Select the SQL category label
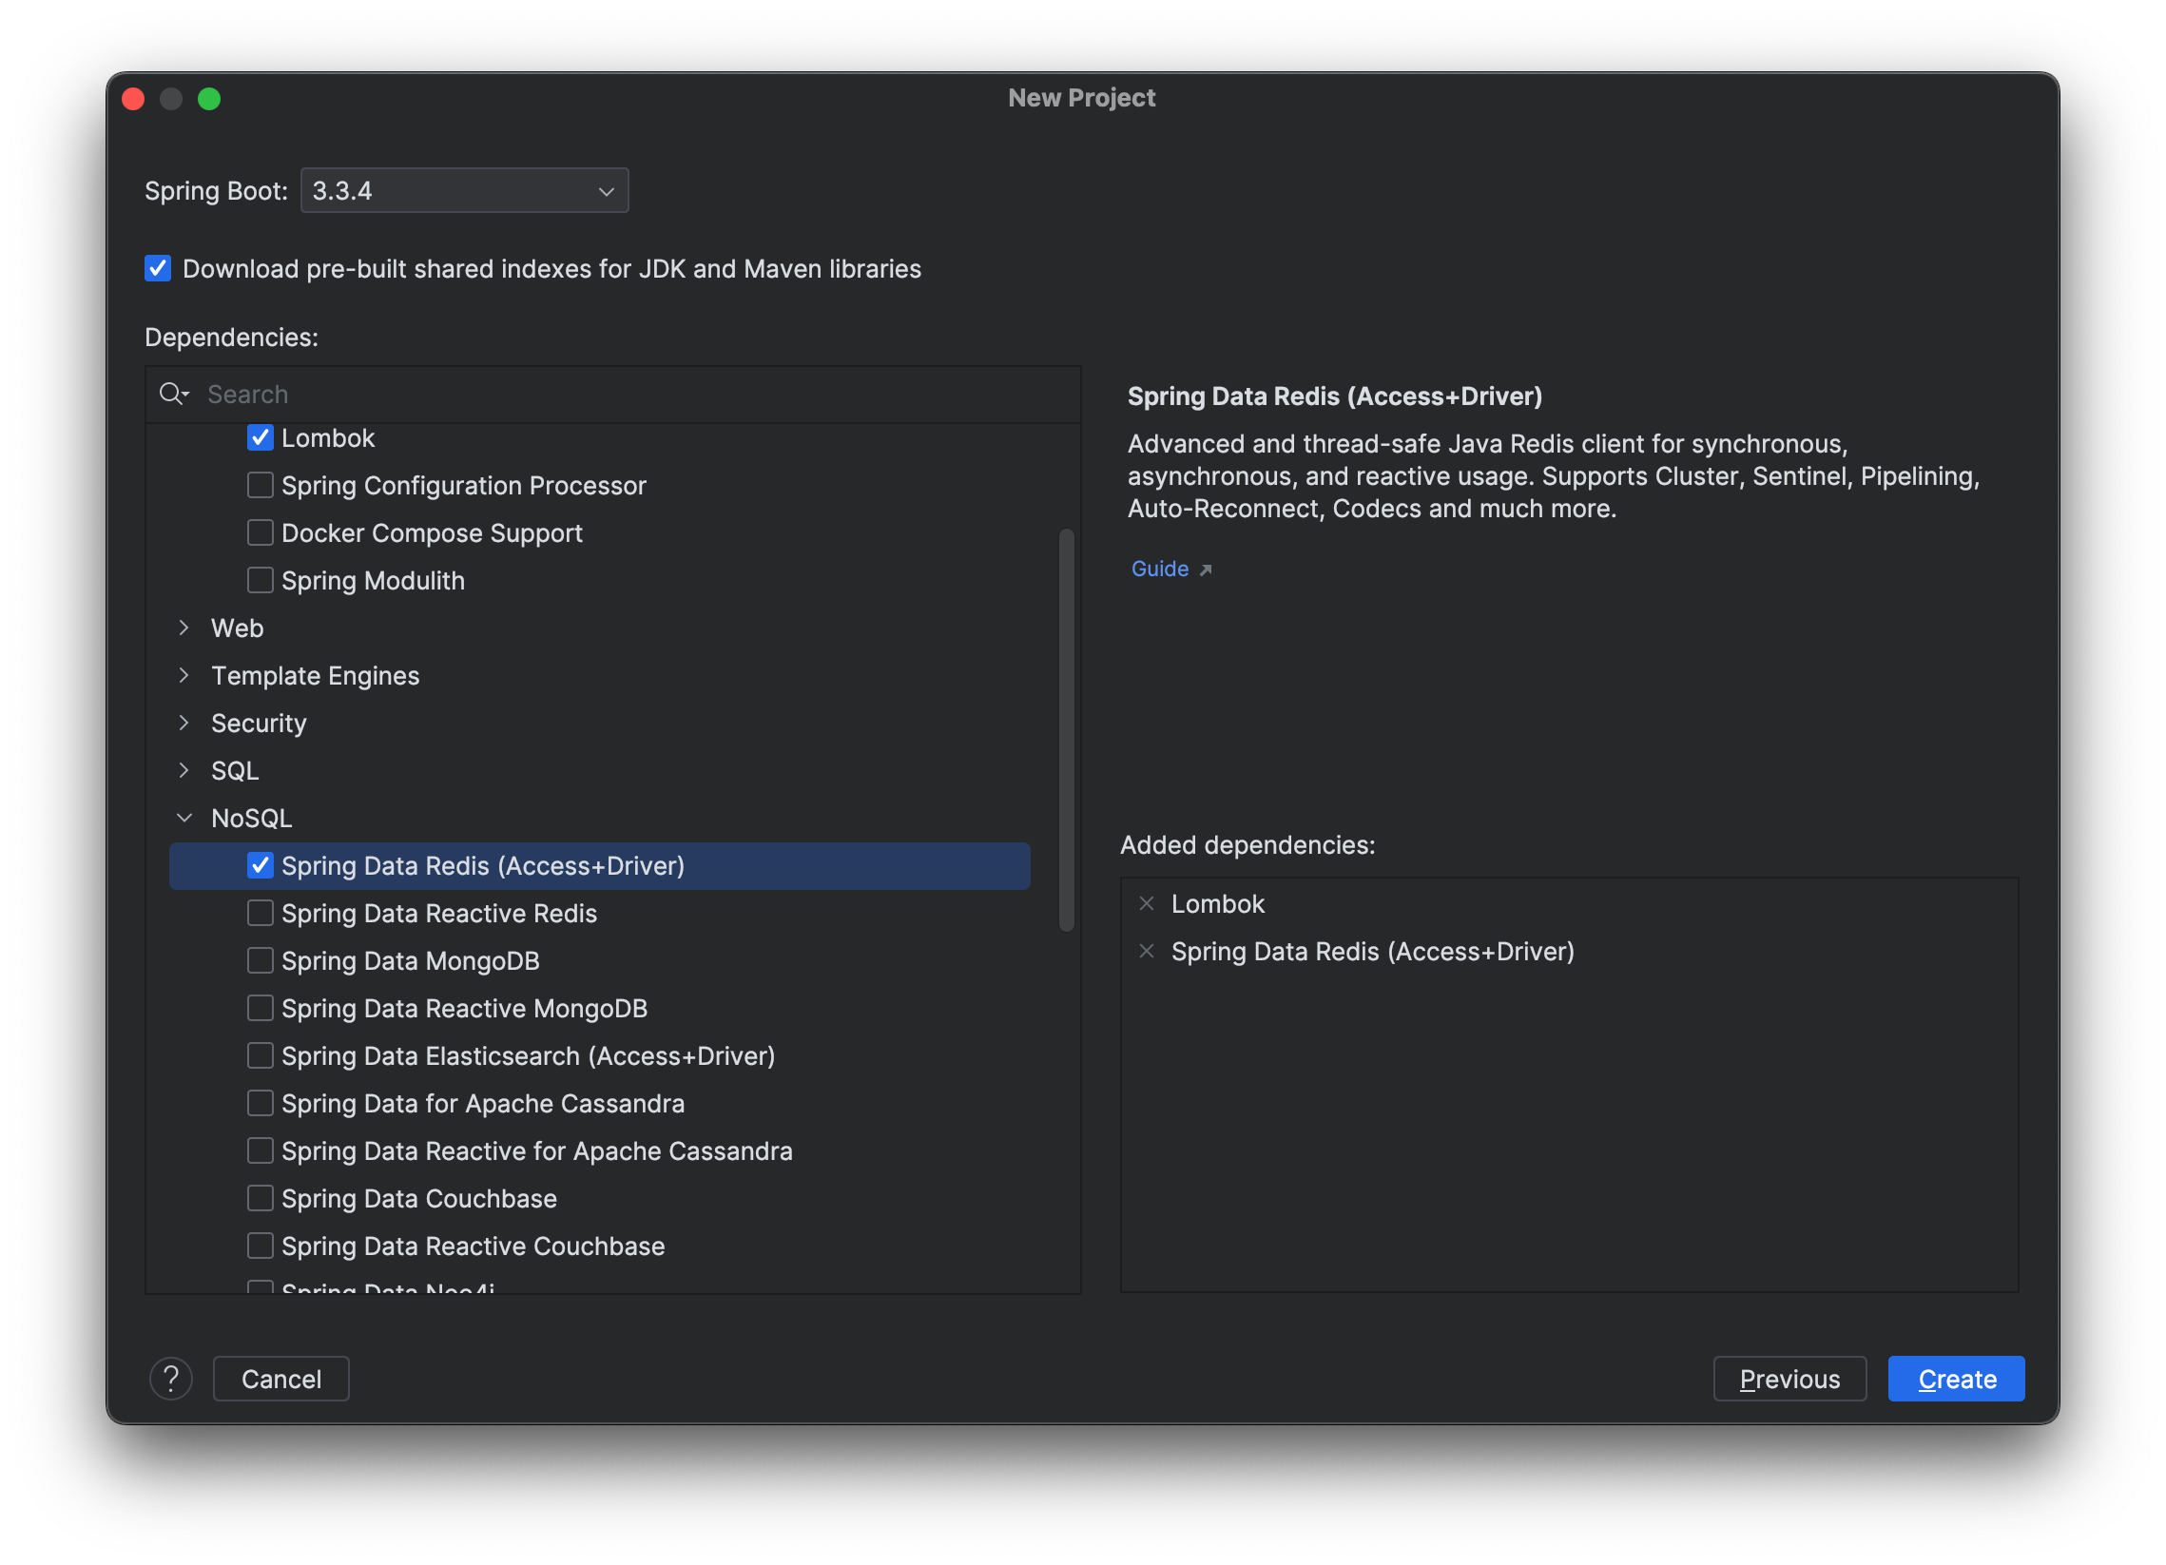This screenshot has width=2166, height=1565. [235, 770]
